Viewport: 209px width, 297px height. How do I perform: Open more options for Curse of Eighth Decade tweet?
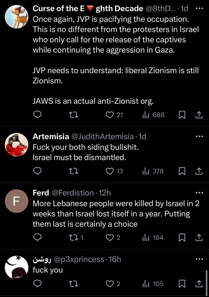(x=199, y=9)
